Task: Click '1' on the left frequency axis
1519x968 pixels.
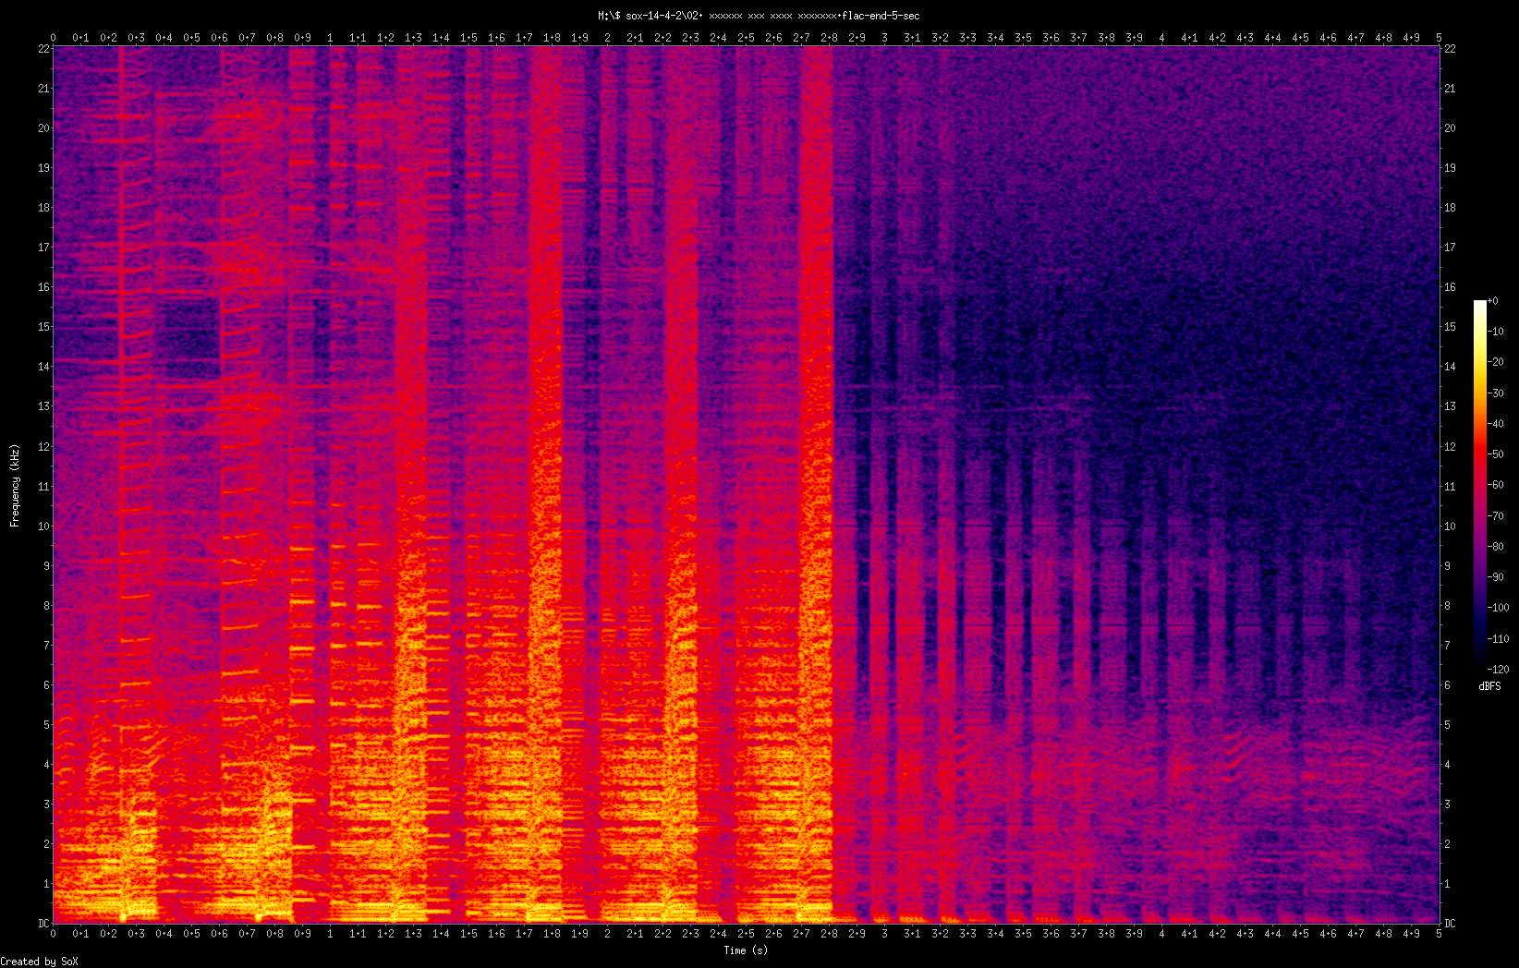Action: pyautogui.click(x=45, y=883)
